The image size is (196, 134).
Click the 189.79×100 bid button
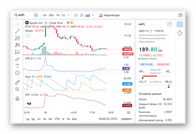(x=146, y=65)
